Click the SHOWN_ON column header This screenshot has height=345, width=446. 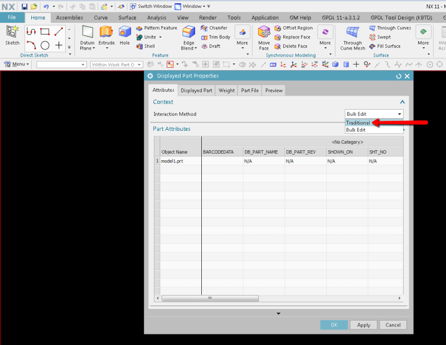coord(347,152)
